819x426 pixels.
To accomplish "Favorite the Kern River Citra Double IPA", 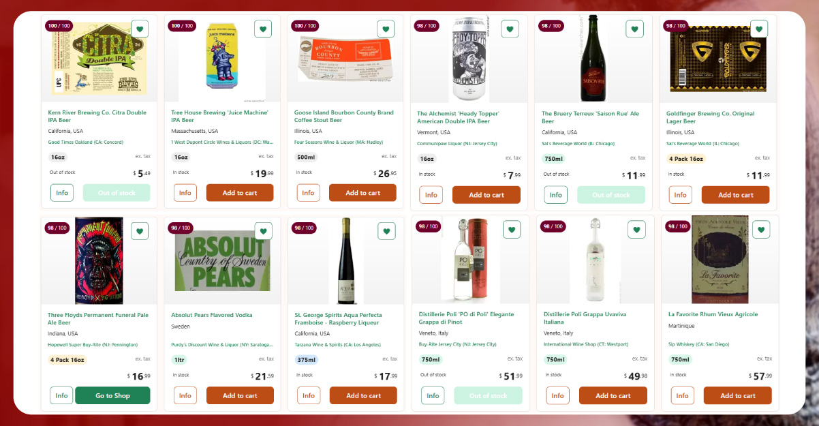I will coord(140,29).
